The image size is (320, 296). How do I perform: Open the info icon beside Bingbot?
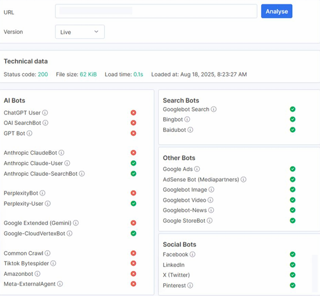pos(187,119)
